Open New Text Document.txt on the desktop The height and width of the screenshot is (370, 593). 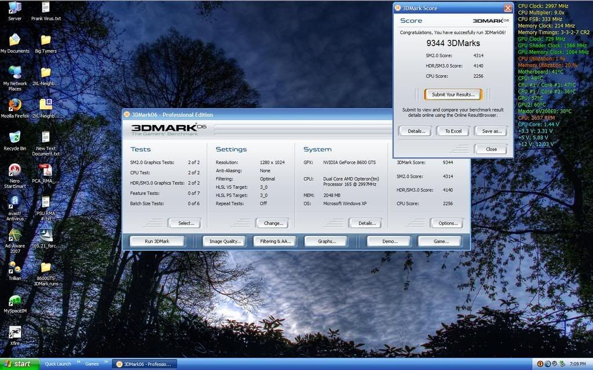pos(46,137)
